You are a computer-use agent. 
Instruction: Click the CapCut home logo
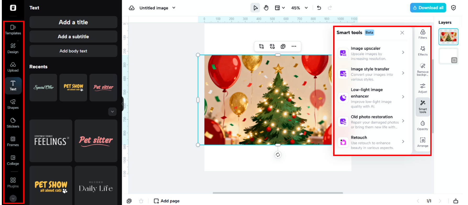(13, 8)
